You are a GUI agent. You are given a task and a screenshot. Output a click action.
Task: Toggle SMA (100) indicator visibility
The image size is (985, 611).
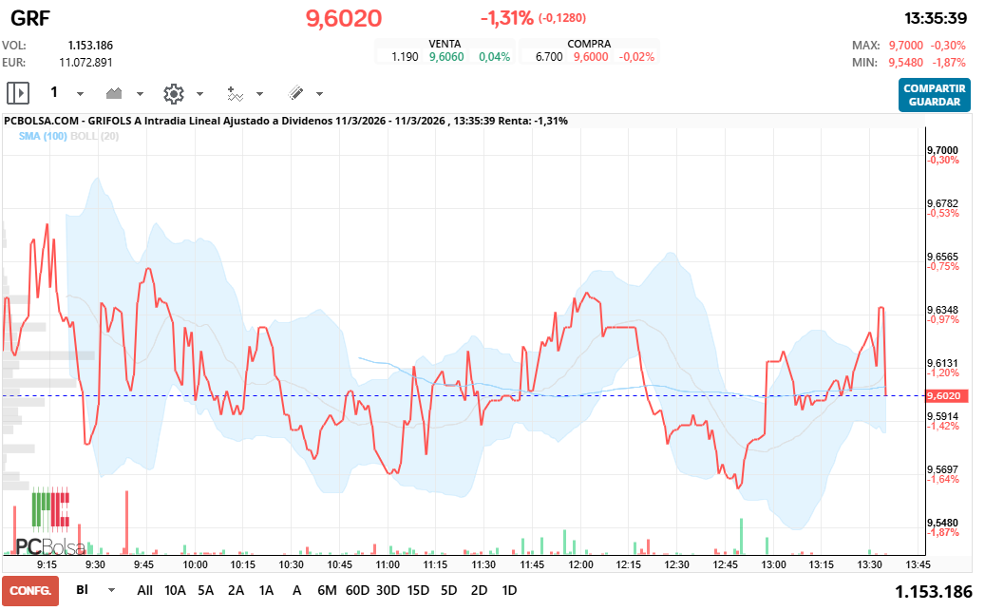pos(43,136)
